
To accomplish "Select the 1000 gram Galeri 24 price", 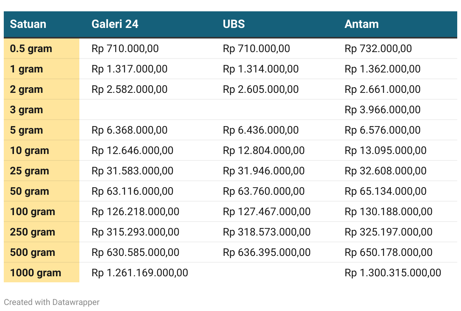I will coord(140,273).
